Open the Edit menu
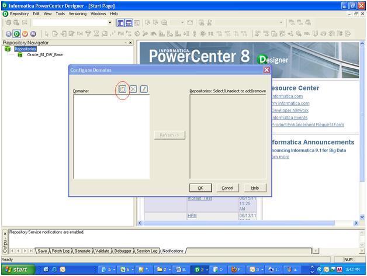The height and width of the screenshot is (276, 367). point(36,14)
